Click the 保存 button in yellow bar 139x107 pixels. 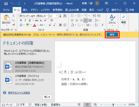(112, 35)
